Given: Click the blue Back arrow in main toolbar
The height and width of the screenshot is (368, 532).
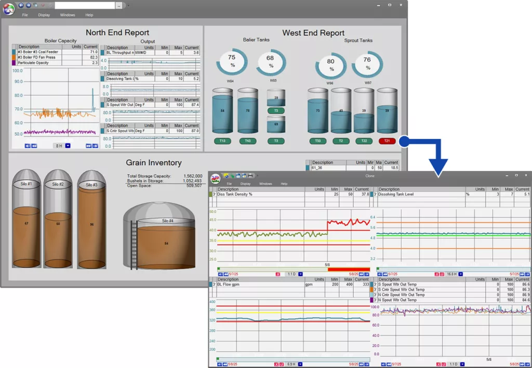Looking at the screenshot, I should click(x=21, y=5).
